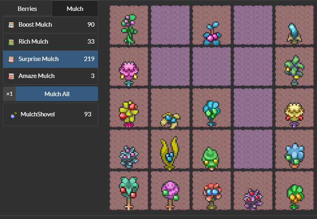Click the Surprise Mulch bag icon
The image size is (317, 219).
11,59
